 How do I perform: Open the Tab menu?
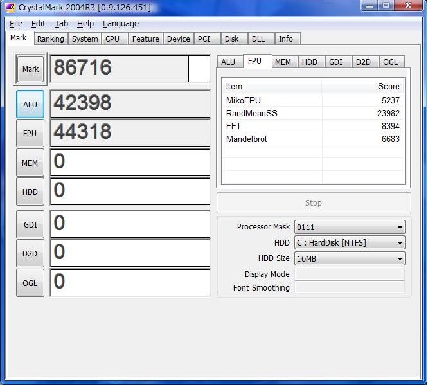[61, 24]
